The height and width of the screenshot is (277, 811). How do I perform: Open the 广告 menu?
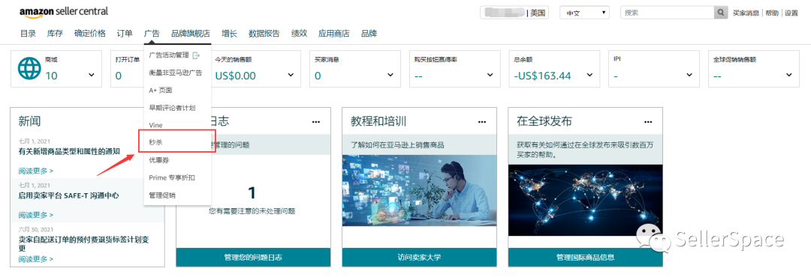click(x=152, y=34)
